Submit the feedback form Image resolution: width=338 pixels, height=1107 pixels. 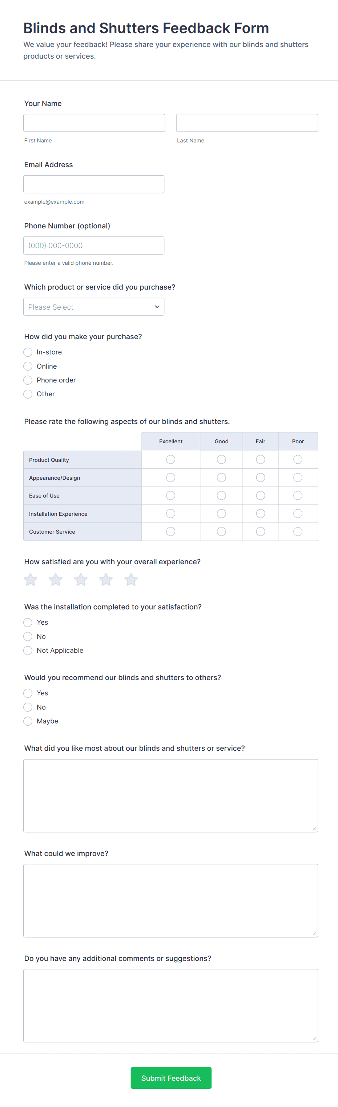(x=171, y=1078)
